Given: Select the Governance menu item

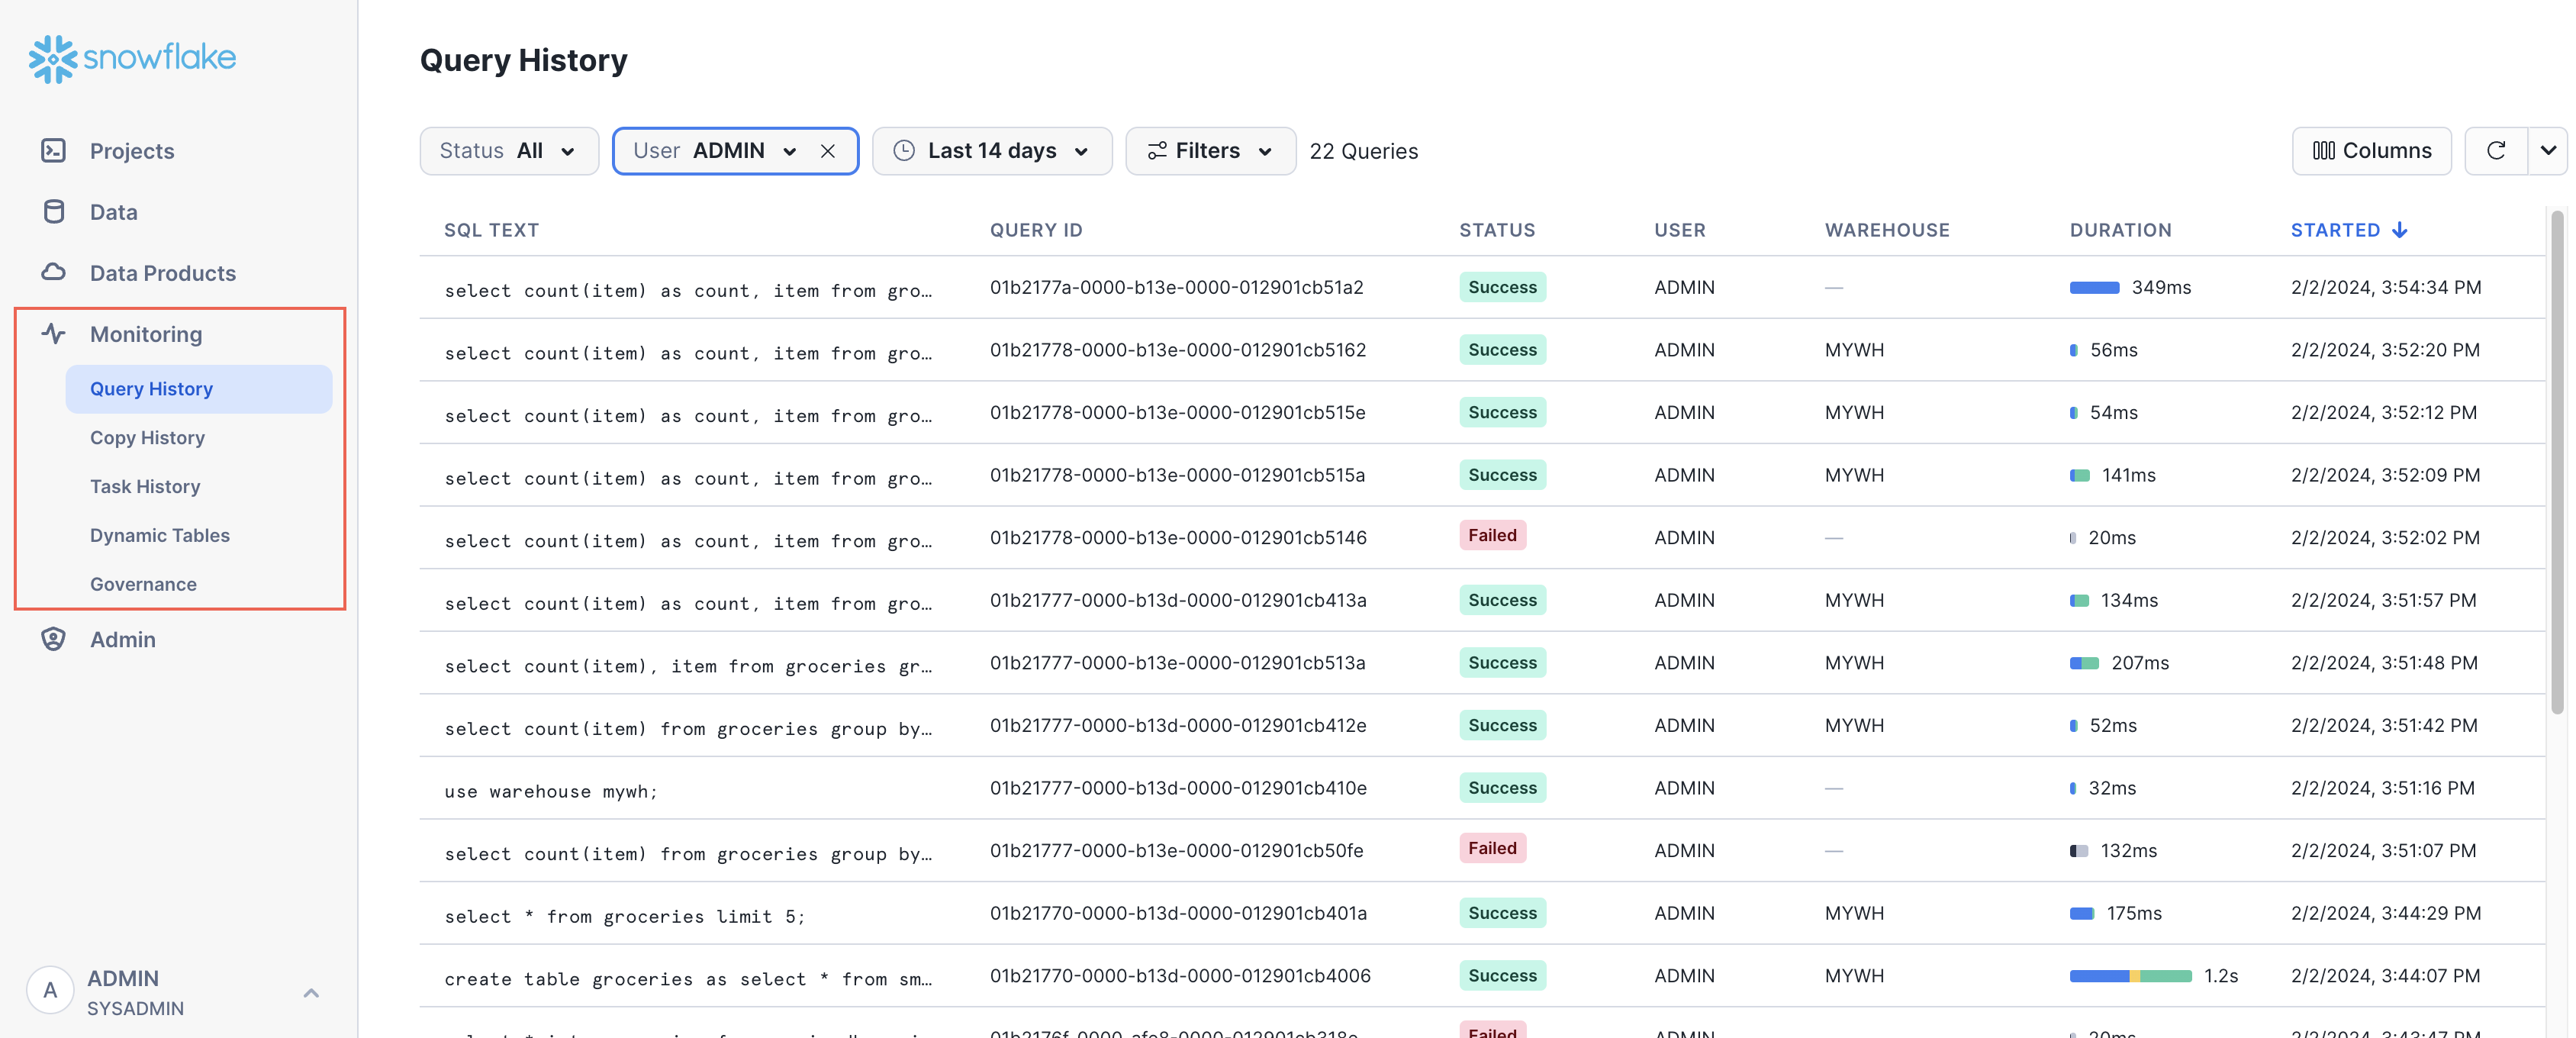Looking at the screenshot, I should click(x=143, y=583).
